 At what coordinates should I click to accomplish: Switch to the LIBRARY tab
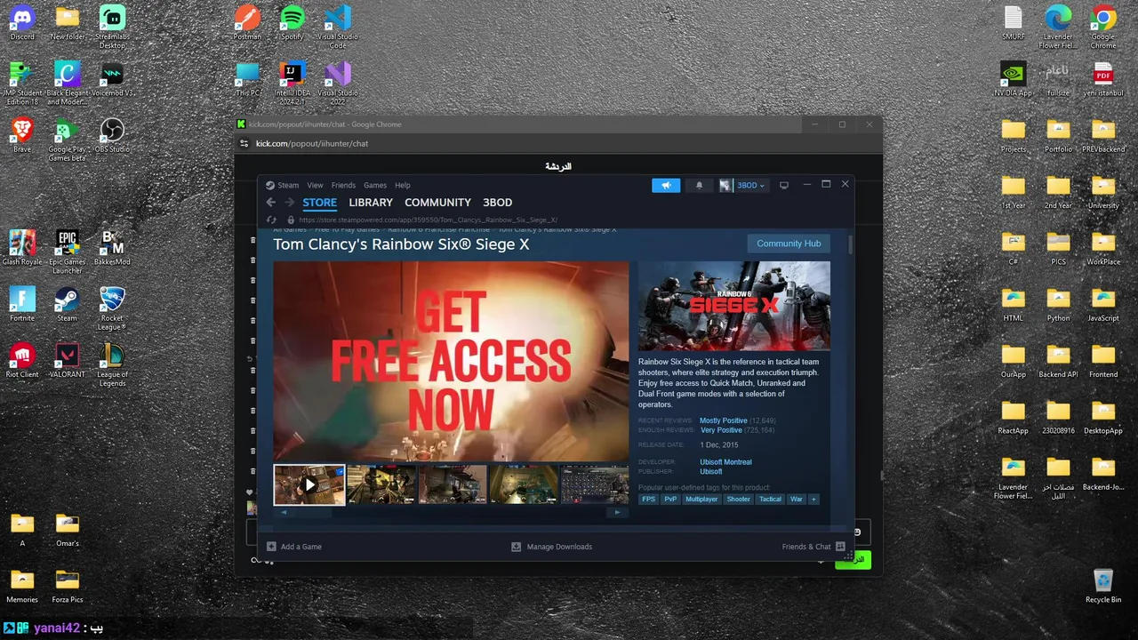(371, 203)
